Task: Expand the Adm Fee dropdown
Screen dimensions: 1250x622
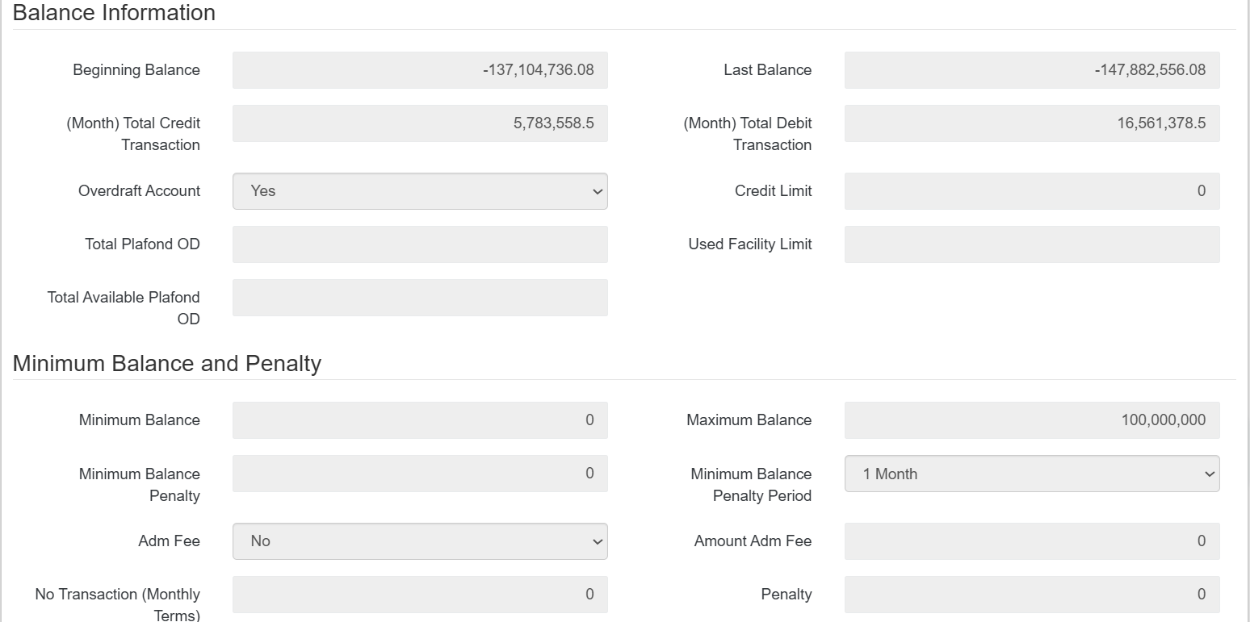Action: coord(420,541)
